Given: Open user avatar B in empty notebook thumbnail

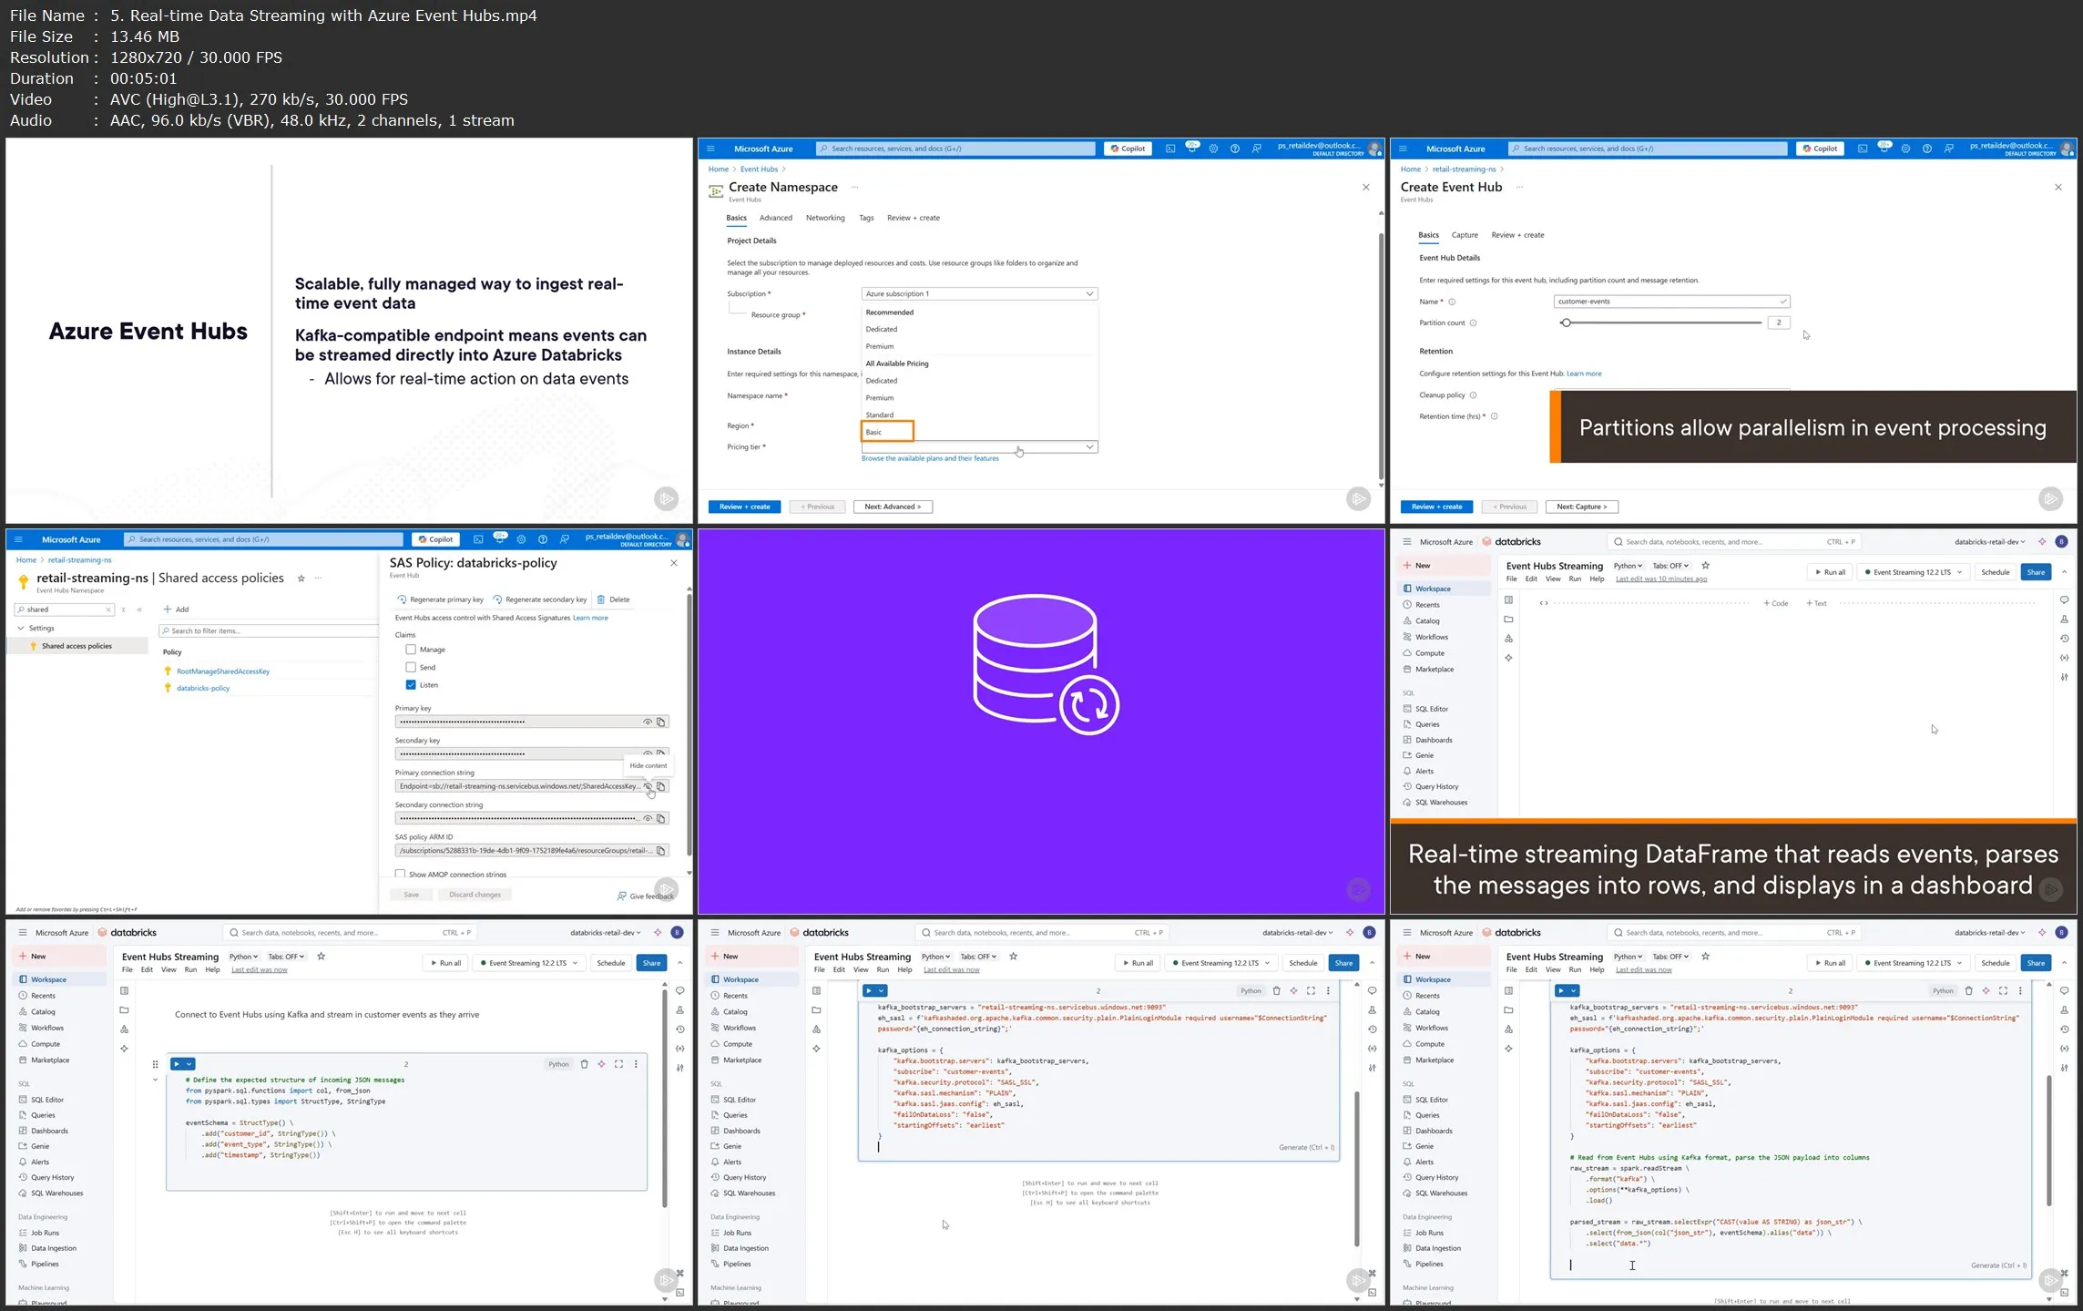Looking at the screenshot, I should click(2061, 542).
